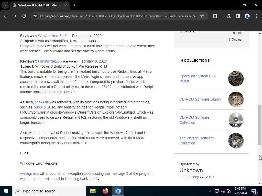Go forward in browser history
Image resolution: width=262 pixels, height=196 pixels.
tap(15, 16)
